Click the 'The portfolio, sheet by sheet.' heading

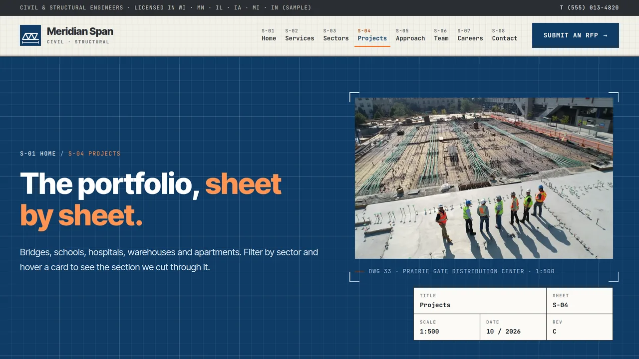(151, 199)
